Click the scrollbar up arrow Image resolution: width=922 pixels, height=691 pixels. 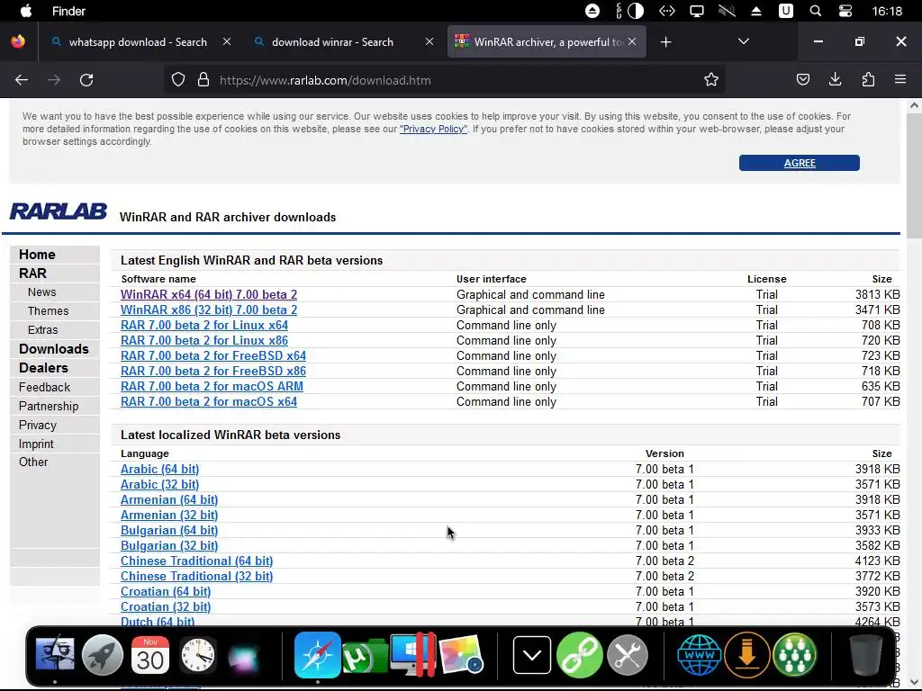[914, 106]
